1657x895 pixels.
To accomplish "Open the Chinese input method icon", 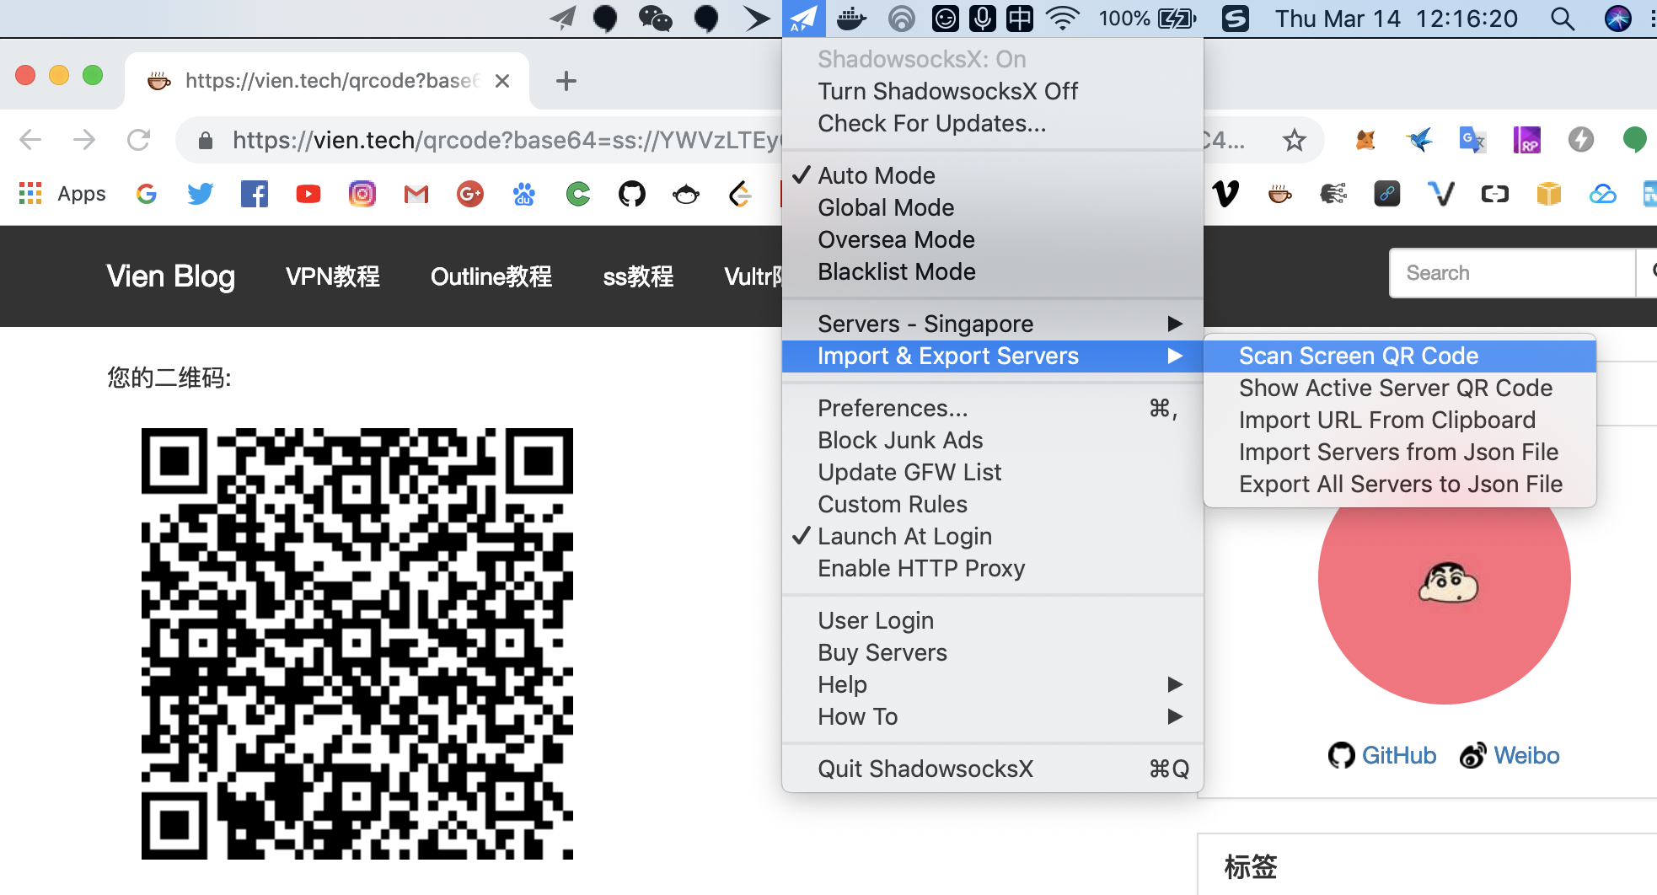I will pyautogui.click(x=1020, y=19).
